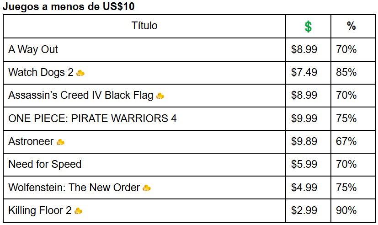Select the Título column header
The width and height of the screenshot is (378, 225).
pyautogui.click(x=144, y=26)
